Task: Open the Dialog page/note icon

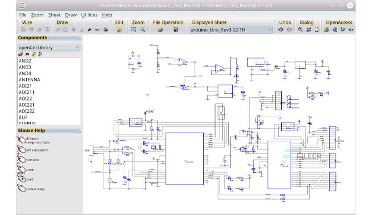Action: [x=316, y=30]
